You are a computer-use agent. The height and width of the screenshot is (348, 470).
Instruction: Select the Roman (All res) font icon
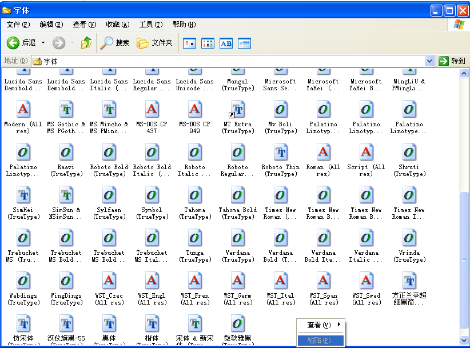(x=323, y=153)
